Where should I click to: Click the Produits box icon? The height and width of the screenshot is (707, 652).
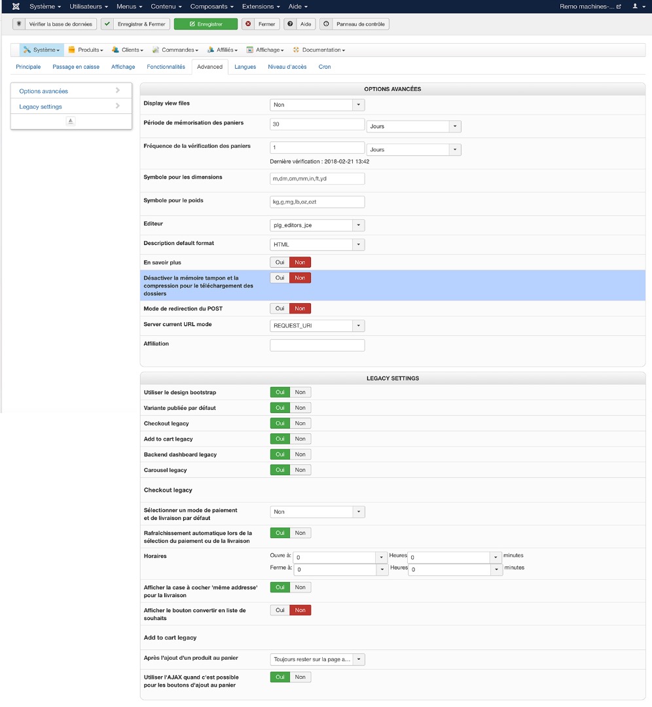72,50
